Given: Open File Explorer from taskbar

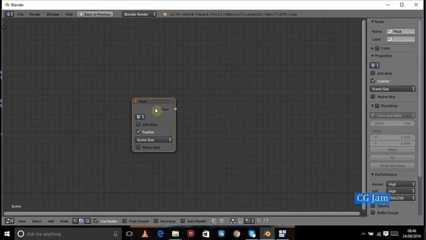Looking at the screenshot, I should 176,234.
